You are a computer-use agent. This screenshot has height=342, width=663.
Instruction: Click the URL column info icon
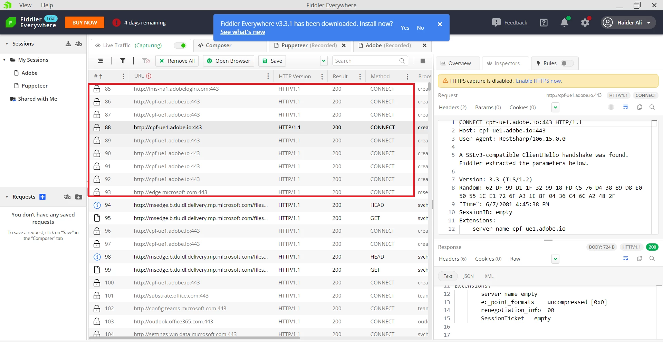pyautogui.click(x=149, y=76)
